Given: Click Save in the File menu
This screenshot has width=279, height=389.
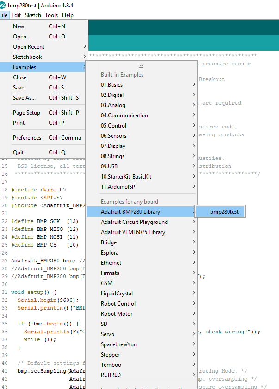Looking at the screenshot, I should pos(43,87).
